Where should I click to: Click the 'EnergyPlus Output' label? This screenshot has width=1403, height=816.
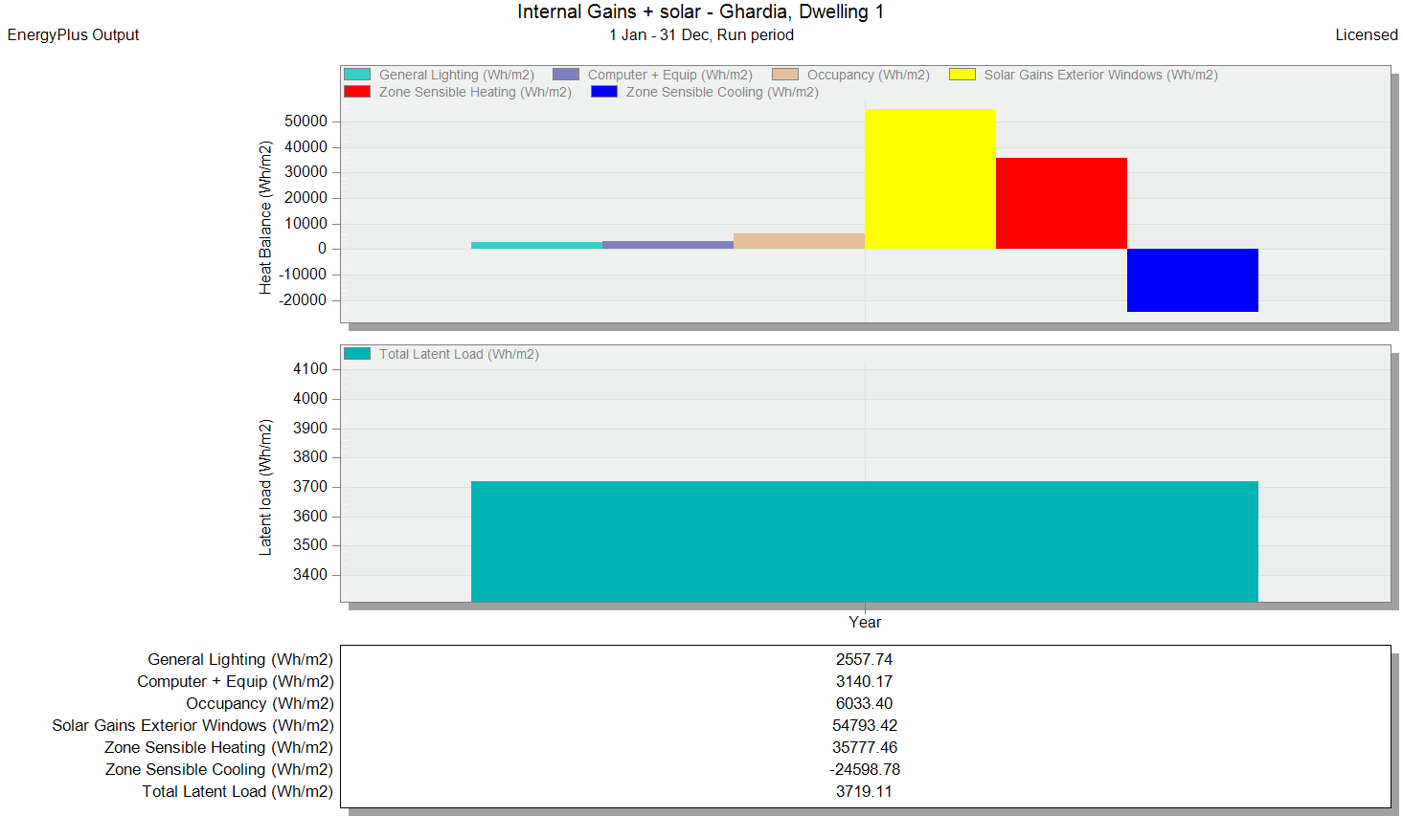pyautogui.click(x=73, y=34)
